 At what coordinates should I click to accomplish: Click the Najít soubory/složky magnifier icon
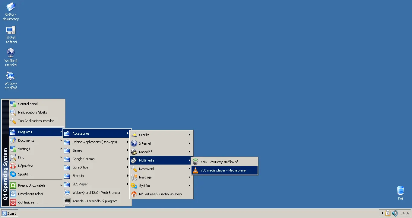[x=13, y=112]
